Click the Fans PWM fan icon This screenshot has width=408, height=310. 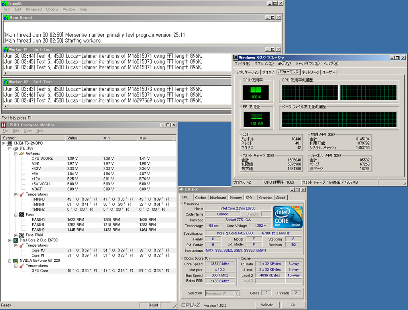(x=22, y=235)
